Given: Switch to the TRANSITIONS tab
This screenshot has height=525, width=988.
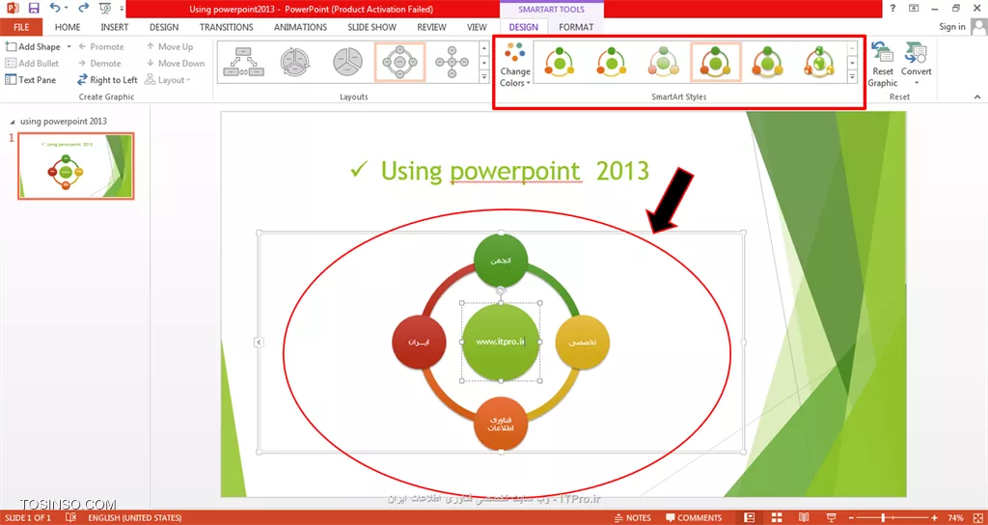Looking at the screenshot, I should [226, 27].
